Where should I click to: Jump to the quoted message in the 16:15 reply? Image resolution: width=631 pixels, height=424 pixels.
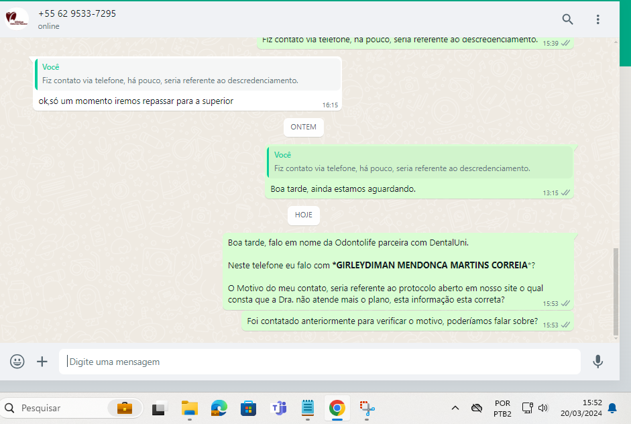click(188, 74)
